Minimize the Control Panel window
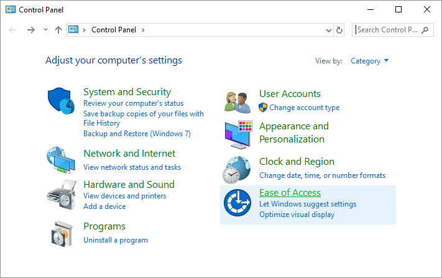This screenshot has height=278, width=442. [371, 9]
